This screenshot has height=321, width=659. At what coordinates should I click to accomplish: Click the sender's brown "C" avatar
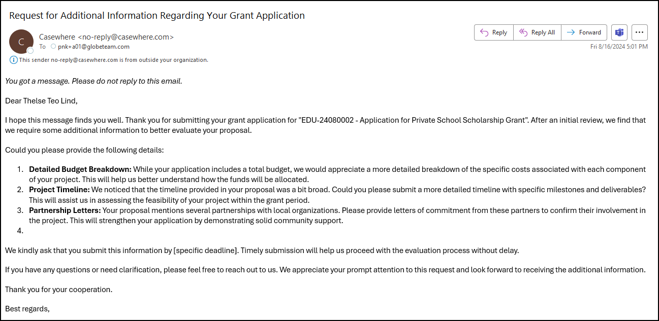coord(21,42)
